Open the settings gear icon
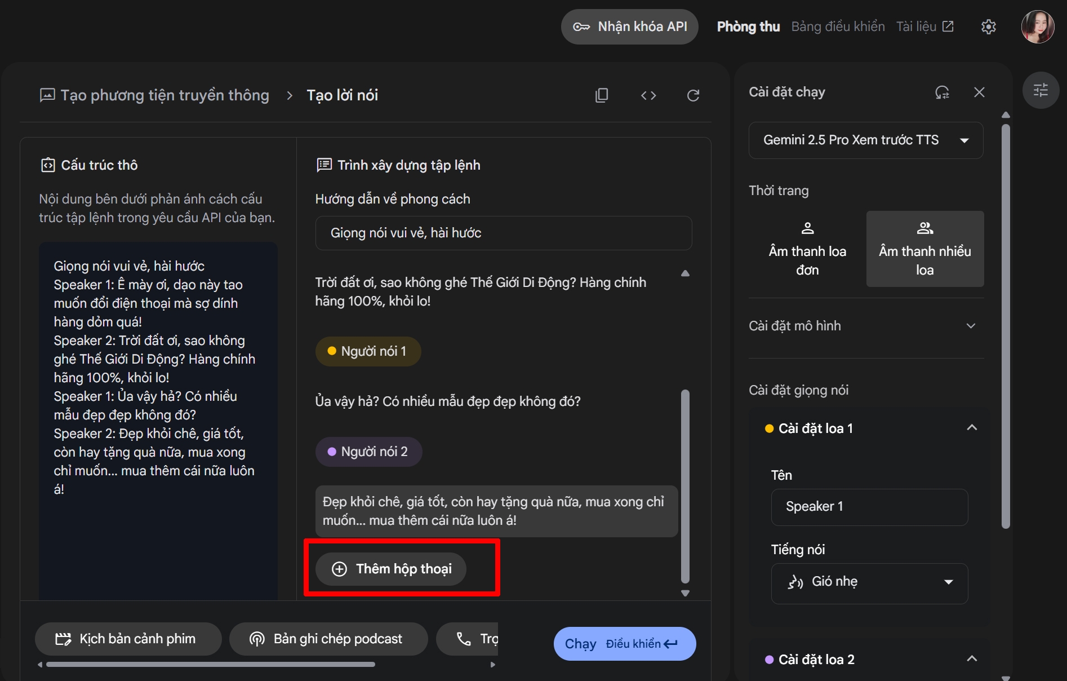The height and width of the screenshot is (681, 1067). [989, 26]
